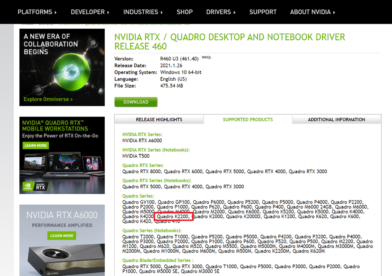
Task: Click the Quadro RTX badge logo
Action: click(36, 186)
